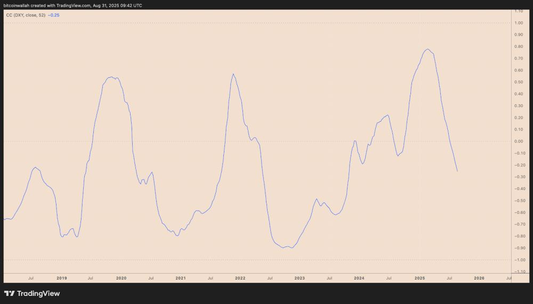533x304 pixels.
Task: Click the 2022 label on the time axis
Action: click(240, 278)
